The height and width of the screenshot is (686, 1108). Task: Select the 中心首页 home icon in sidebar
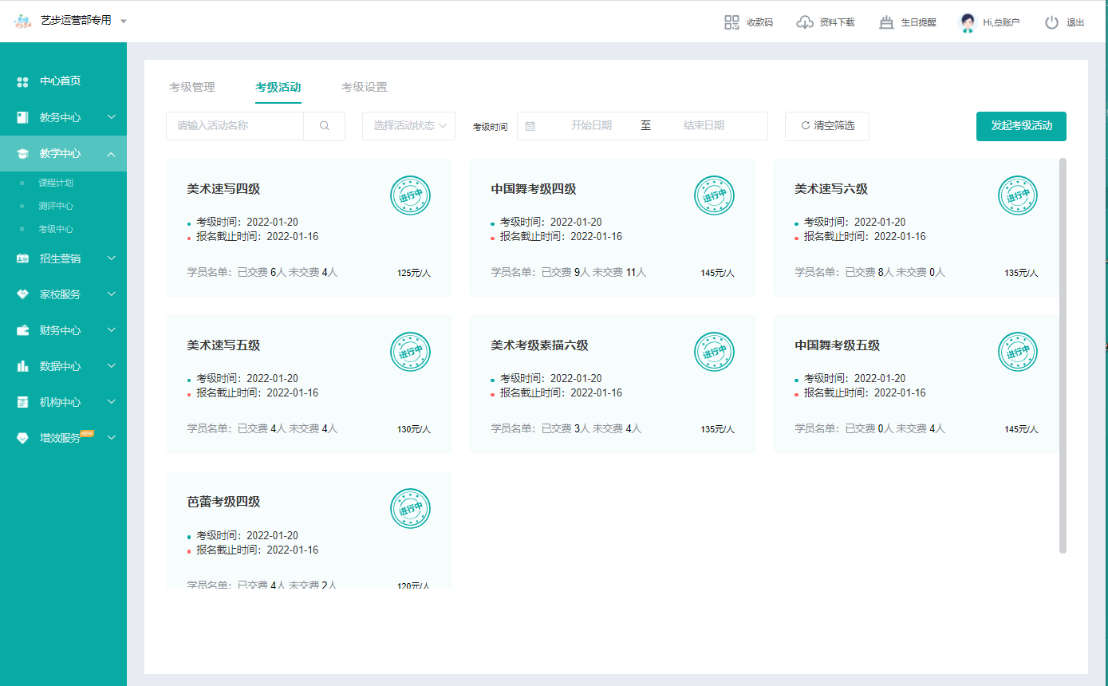(23, 81)
